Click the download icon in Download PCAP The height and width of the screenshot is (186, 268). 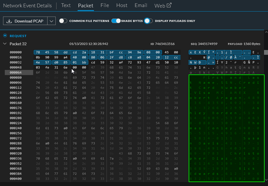point(9,21)
